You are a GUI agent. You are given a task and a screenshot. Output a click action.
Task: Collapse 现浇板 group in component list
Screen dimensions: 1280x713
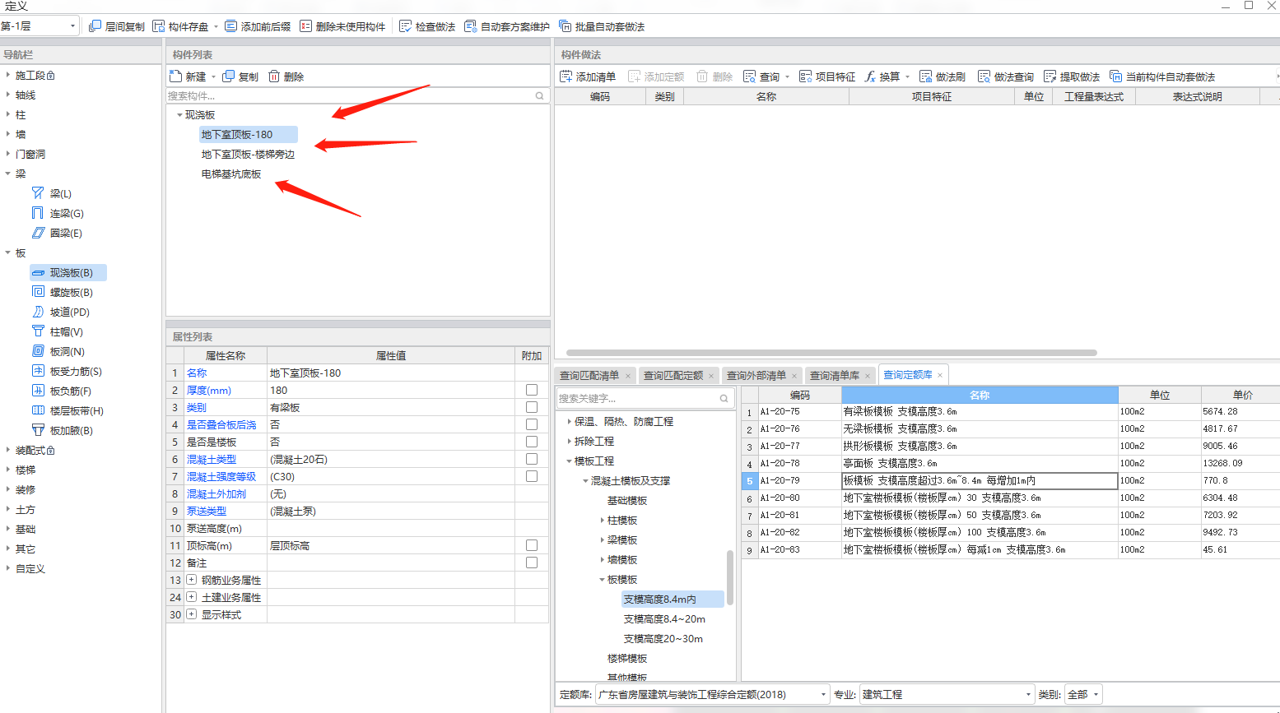(x=179, y=115)
